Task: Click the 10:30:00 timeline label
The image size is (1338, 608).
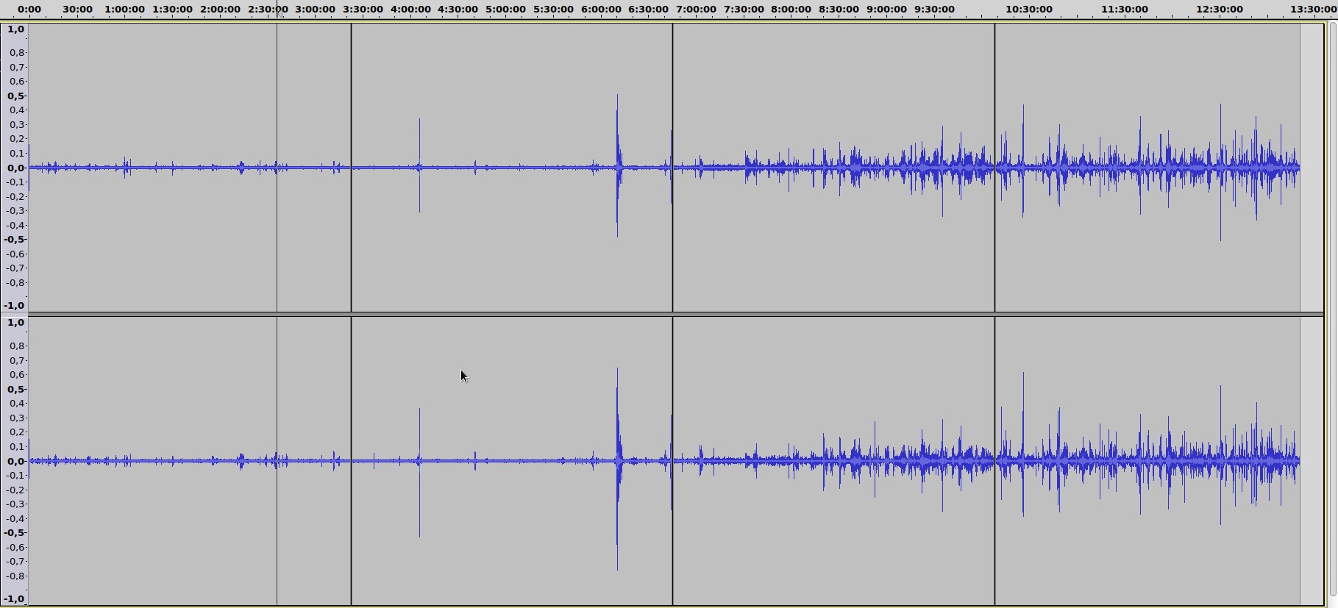Action: click(1028, 9)
